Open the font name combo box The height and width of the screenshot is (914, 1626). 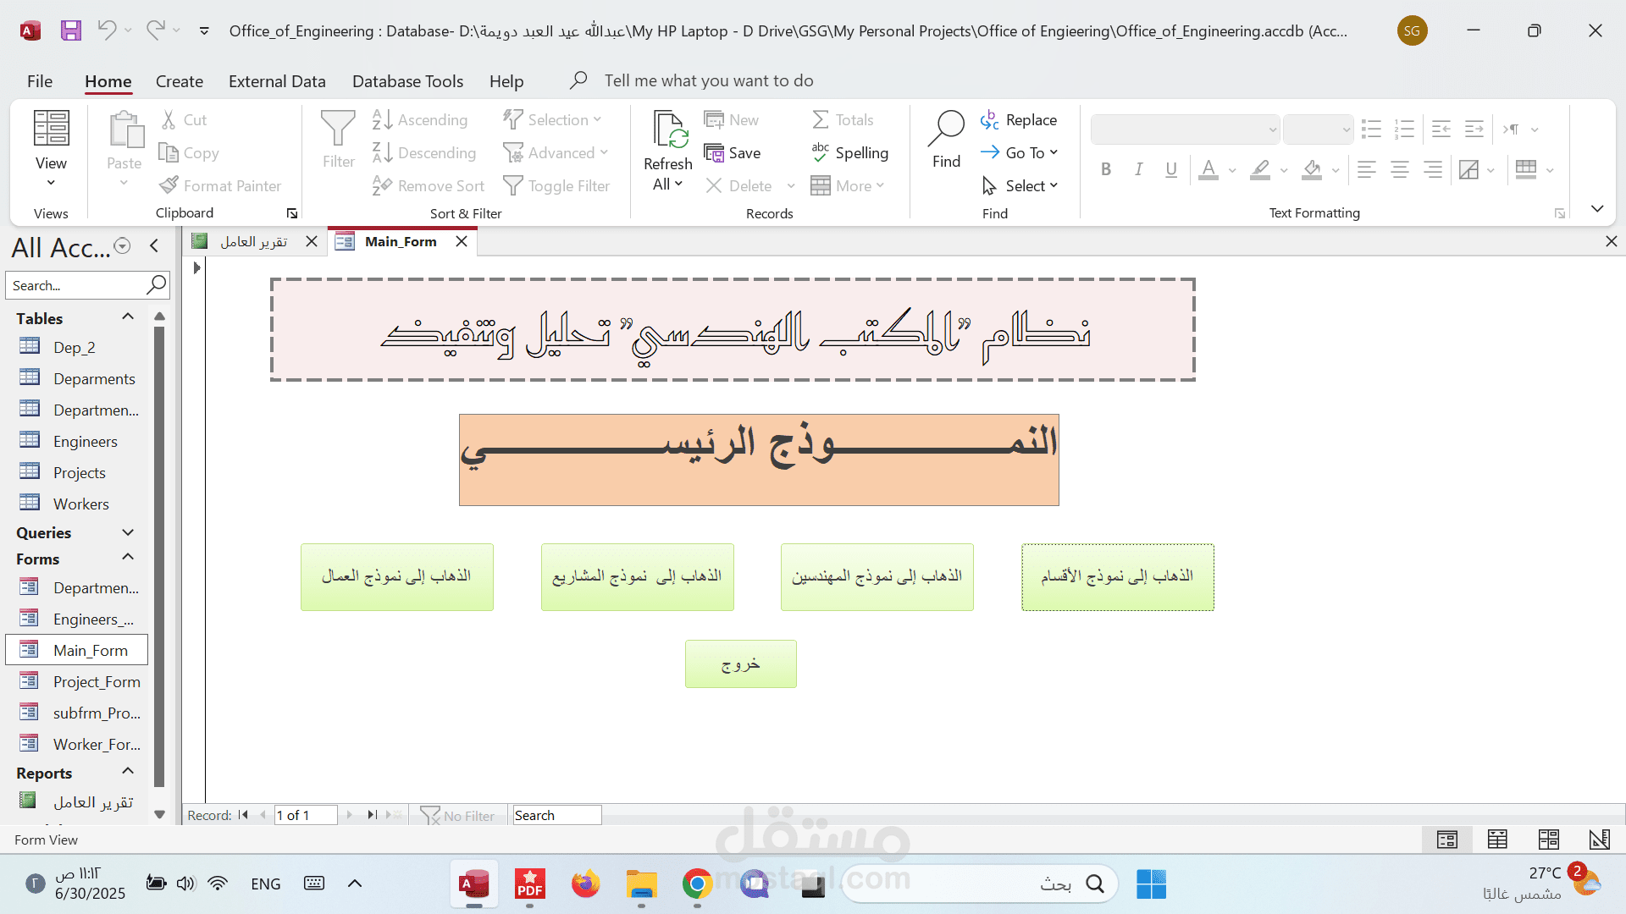1185,129
